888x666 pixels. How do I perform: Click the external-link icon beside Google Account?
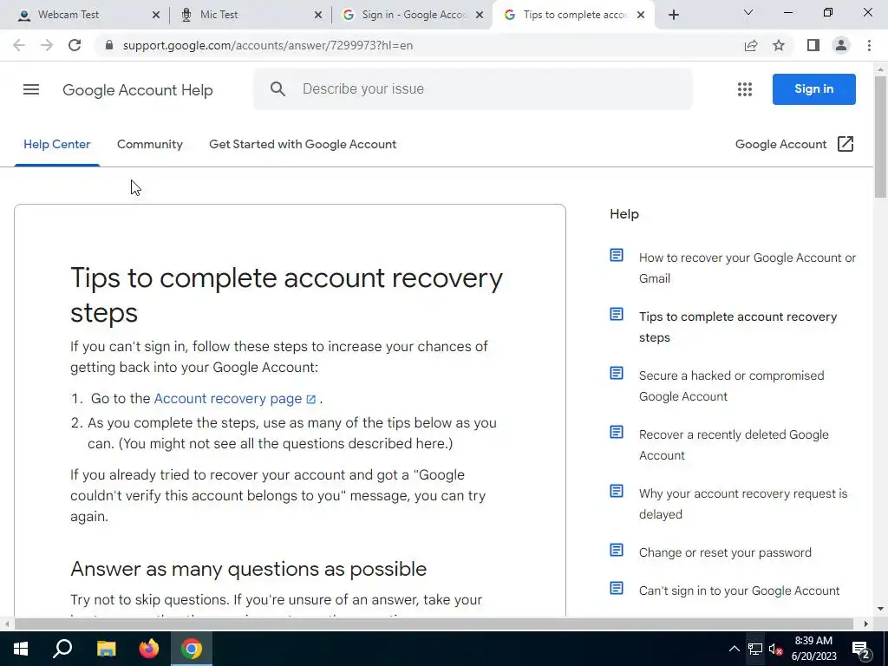tap(845, 144)
